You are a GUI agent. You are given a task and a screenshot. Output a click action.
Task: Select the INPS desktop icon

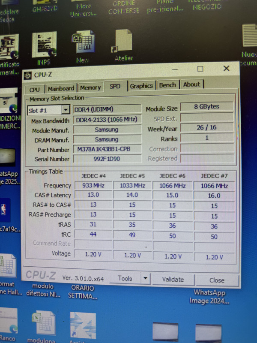point(44,48)
